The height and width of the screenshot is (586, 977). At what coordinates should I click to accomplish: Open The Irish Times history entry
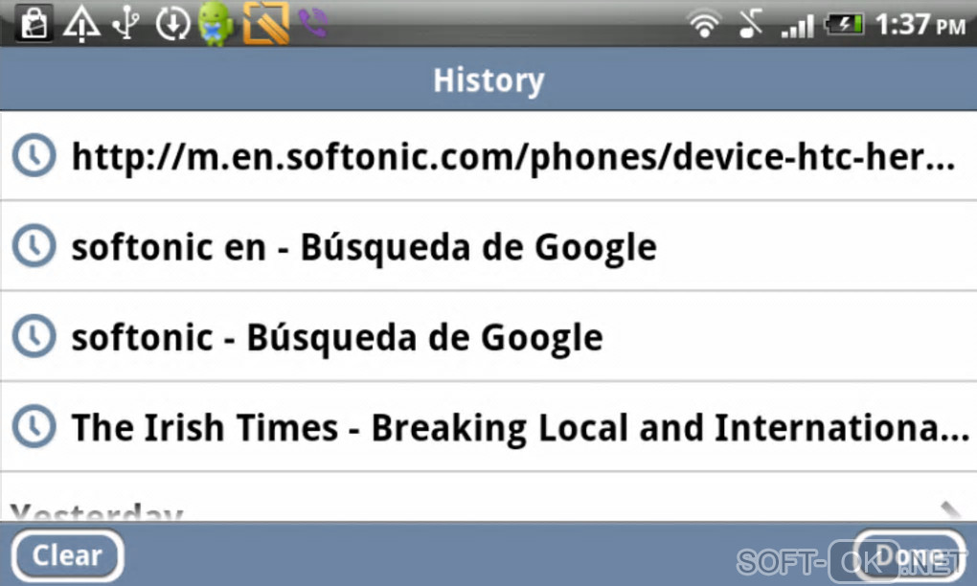point(488,427)
